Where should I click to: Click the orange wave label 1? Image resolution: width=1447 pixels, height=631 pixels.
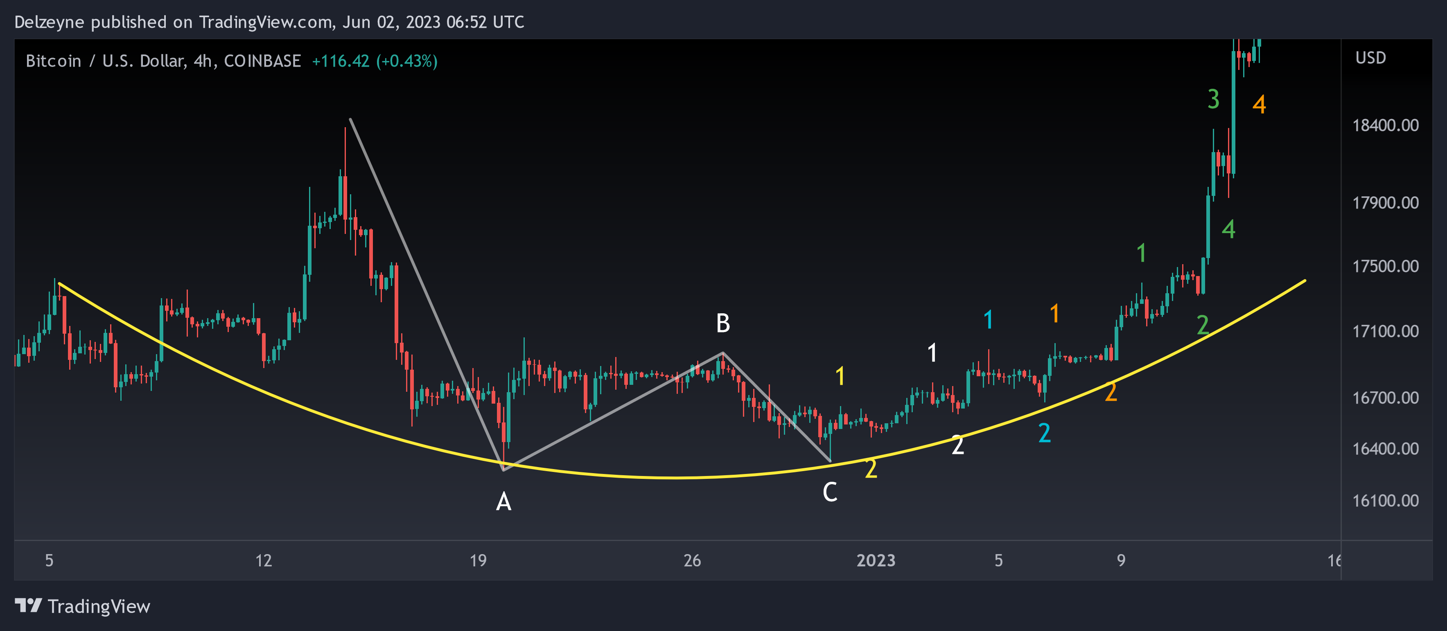coord(1054,313)
